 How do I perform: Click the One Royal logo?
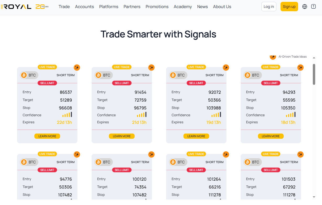point(24,7)
